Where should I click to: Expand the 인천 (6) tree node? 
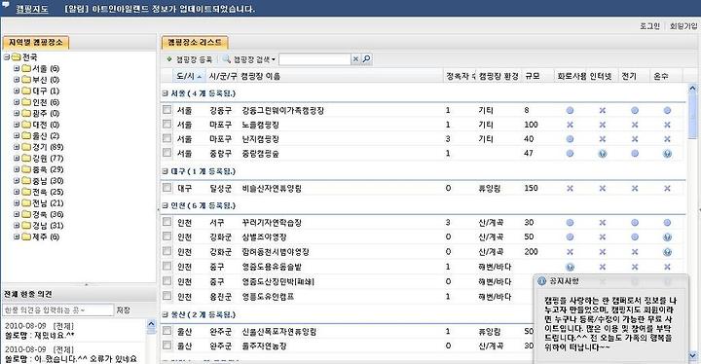click(17, 102)
